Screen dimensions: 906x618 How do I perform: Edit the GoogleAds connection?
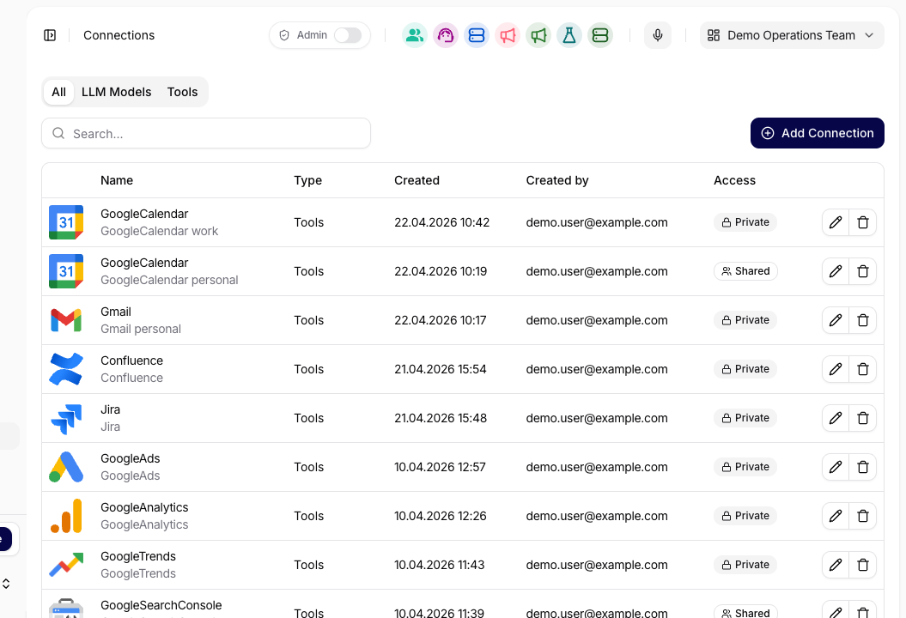836,467
